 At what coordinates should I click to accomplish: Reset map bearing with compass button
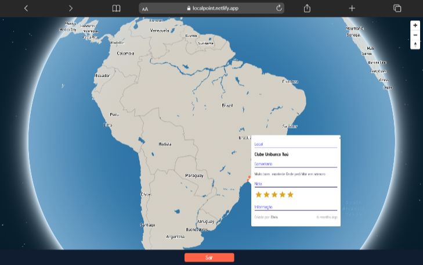(x=415, y=44)
